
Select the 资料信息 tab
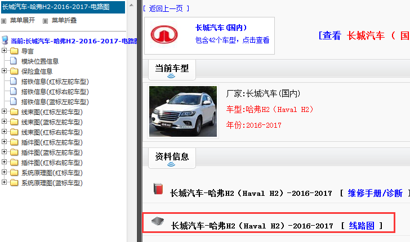[172, 158]
